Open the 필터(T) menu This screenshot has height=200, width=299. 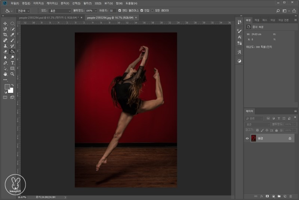87,3
